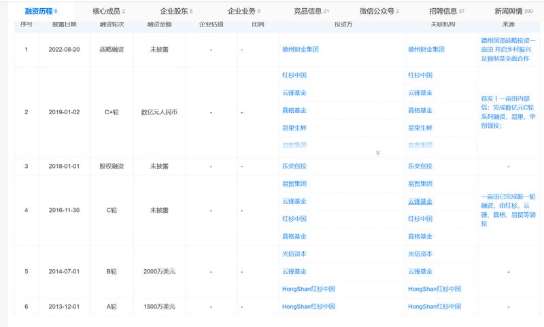Switch to the 微信公众号 tab

379,11
